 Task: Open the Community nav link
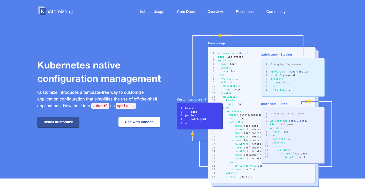coord(276,12)
